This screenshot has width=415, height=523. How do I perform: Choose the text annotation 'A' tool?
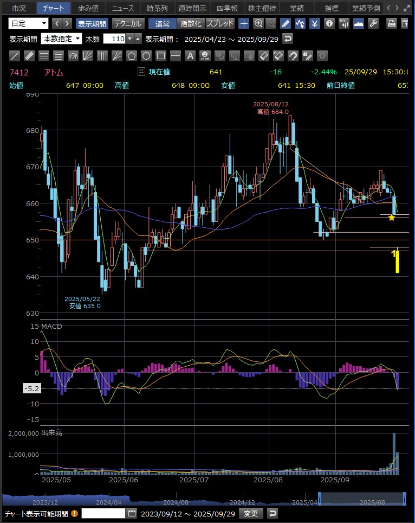coord(190,55)
